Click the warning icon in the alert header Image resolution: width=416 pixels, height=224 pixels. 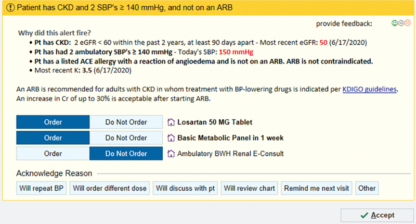pyautogui.click(x=9, y=8)
